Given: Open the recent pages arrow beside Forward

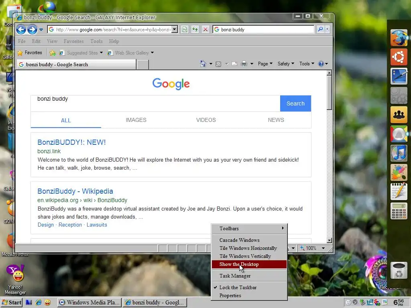Looking at the screenshot, I should tap(41, 30).
